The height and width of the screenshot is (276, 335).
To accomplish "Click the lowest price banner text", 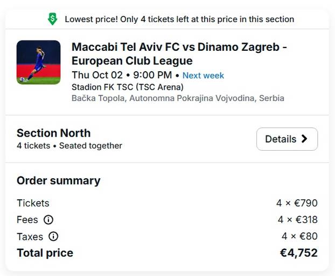I will 179,19.
